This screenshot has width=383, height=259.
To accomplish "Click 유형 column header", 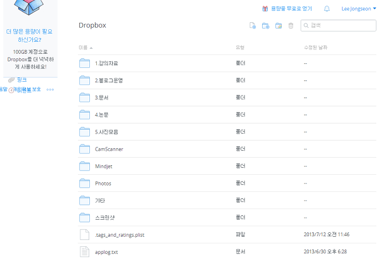I will point(240,47).
